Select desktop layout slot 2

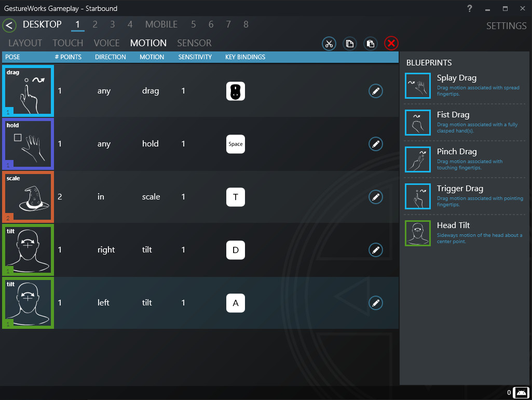tap(95, 24)
